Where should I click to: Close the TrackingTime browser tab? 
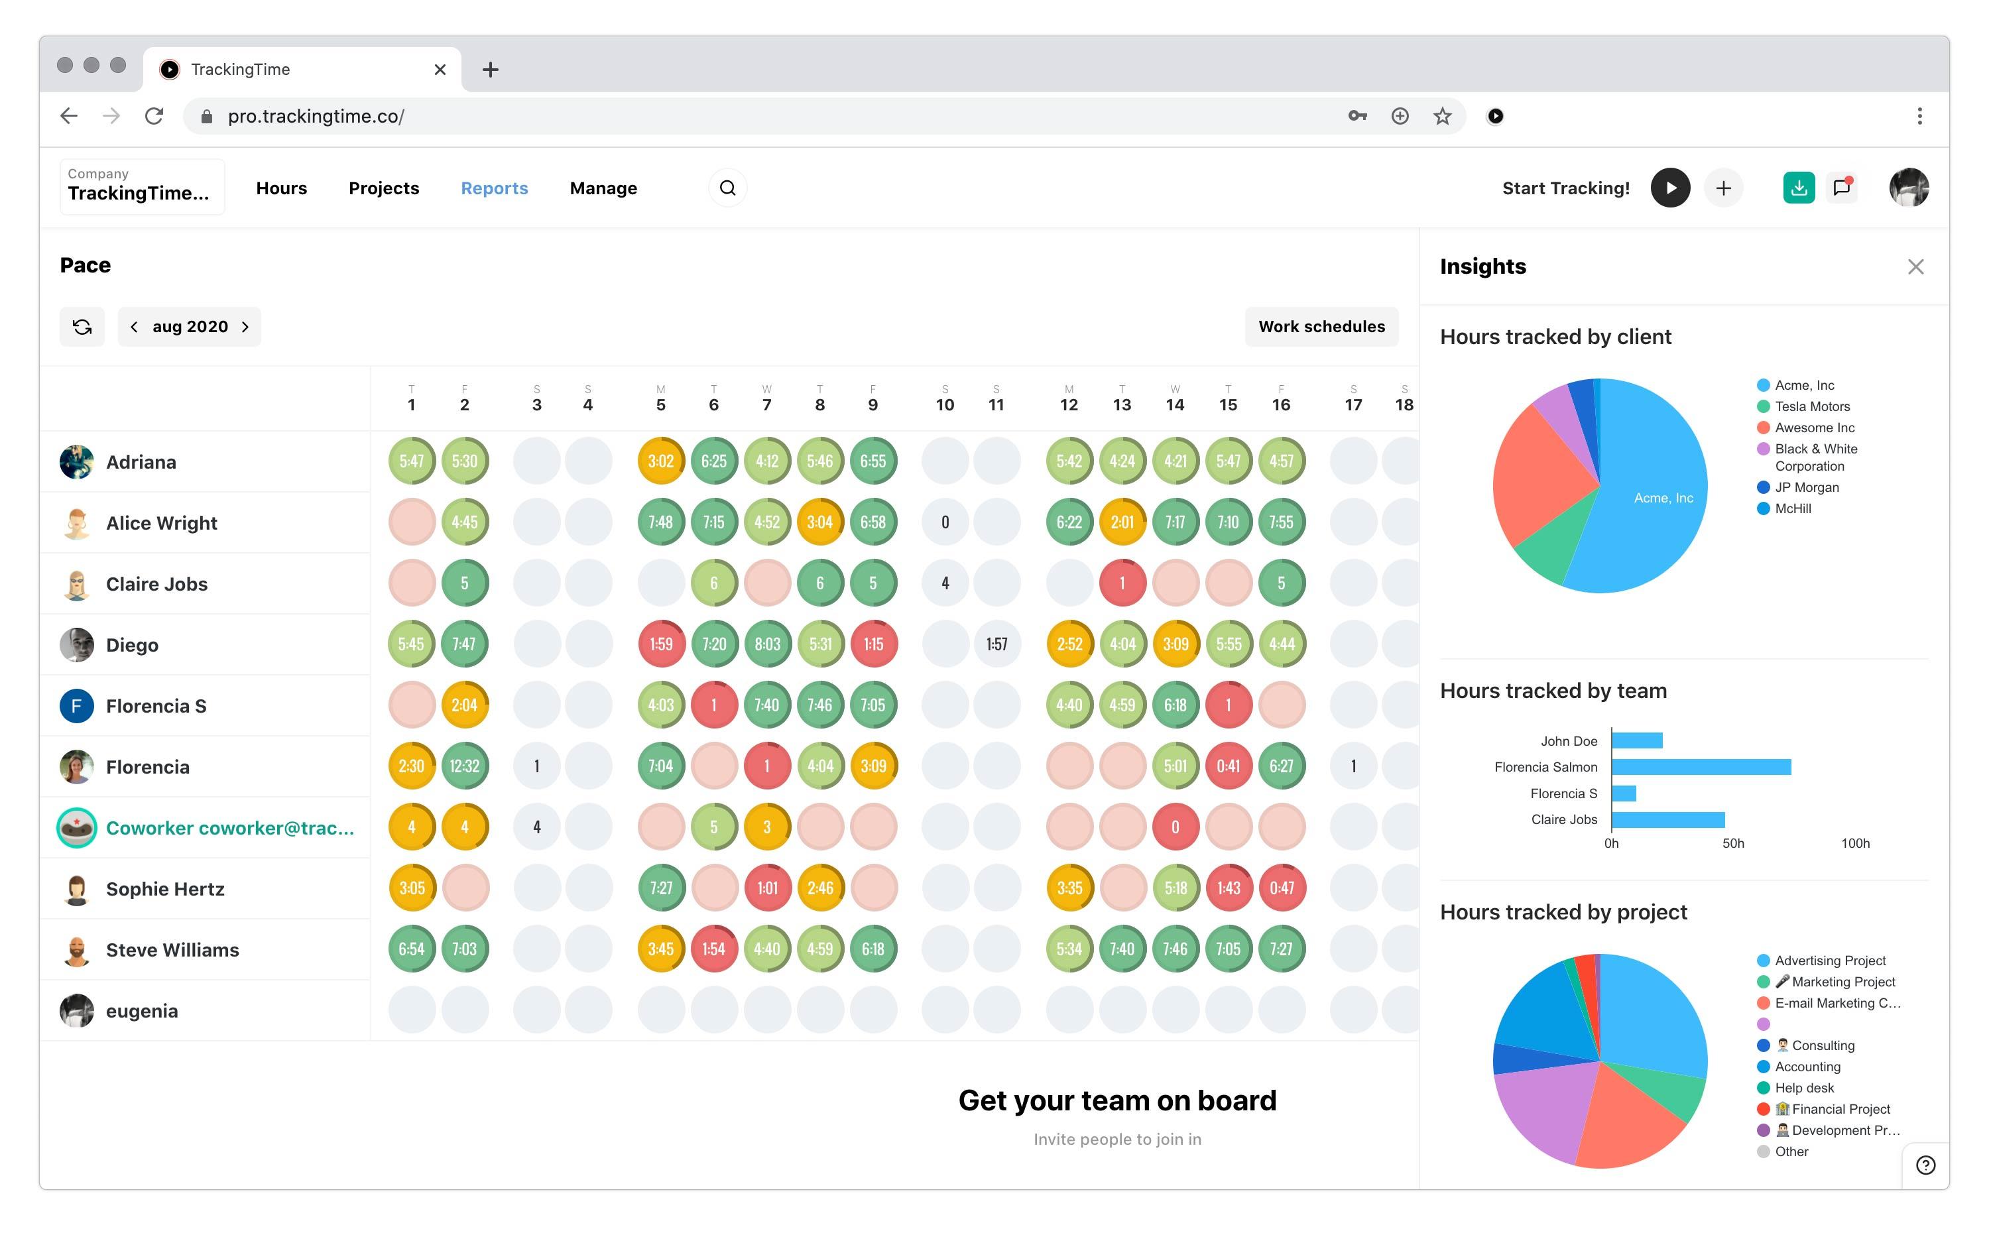pyautogui.click(x=440, y=70)
